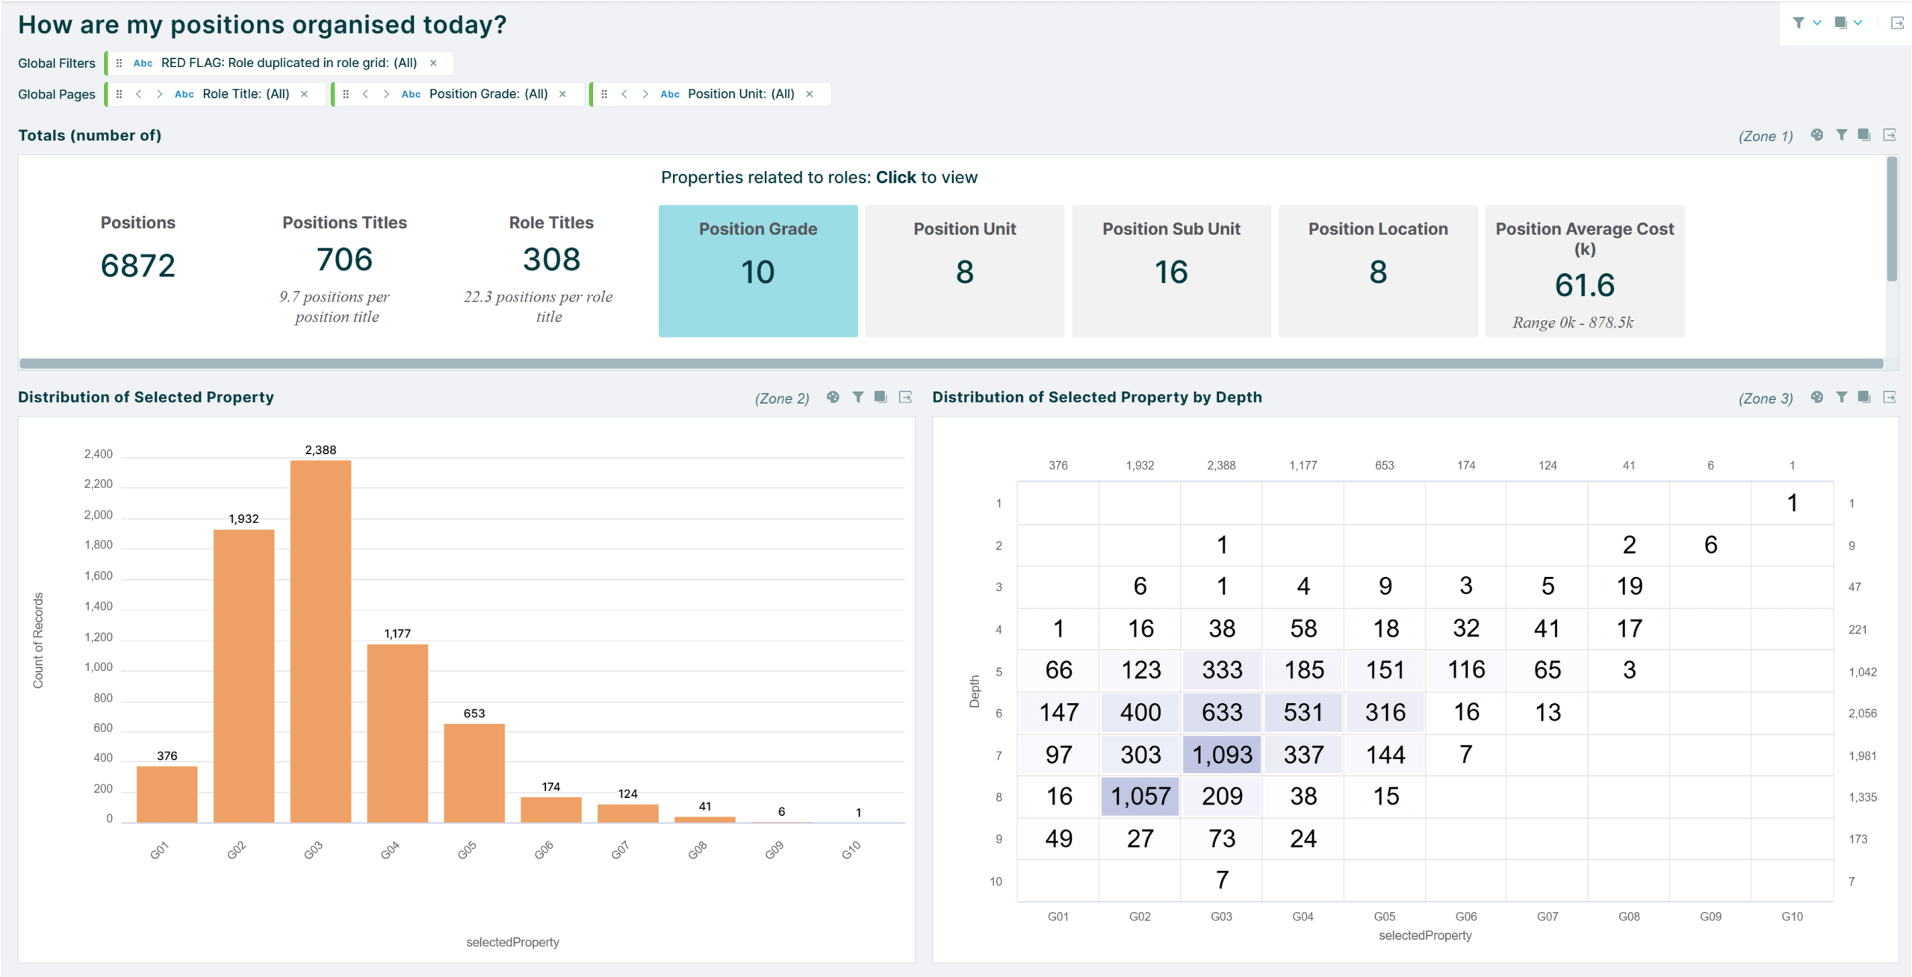1912x977 pixels.
Task: Remove the Position Grade page filter
Action: pos(562,94)
